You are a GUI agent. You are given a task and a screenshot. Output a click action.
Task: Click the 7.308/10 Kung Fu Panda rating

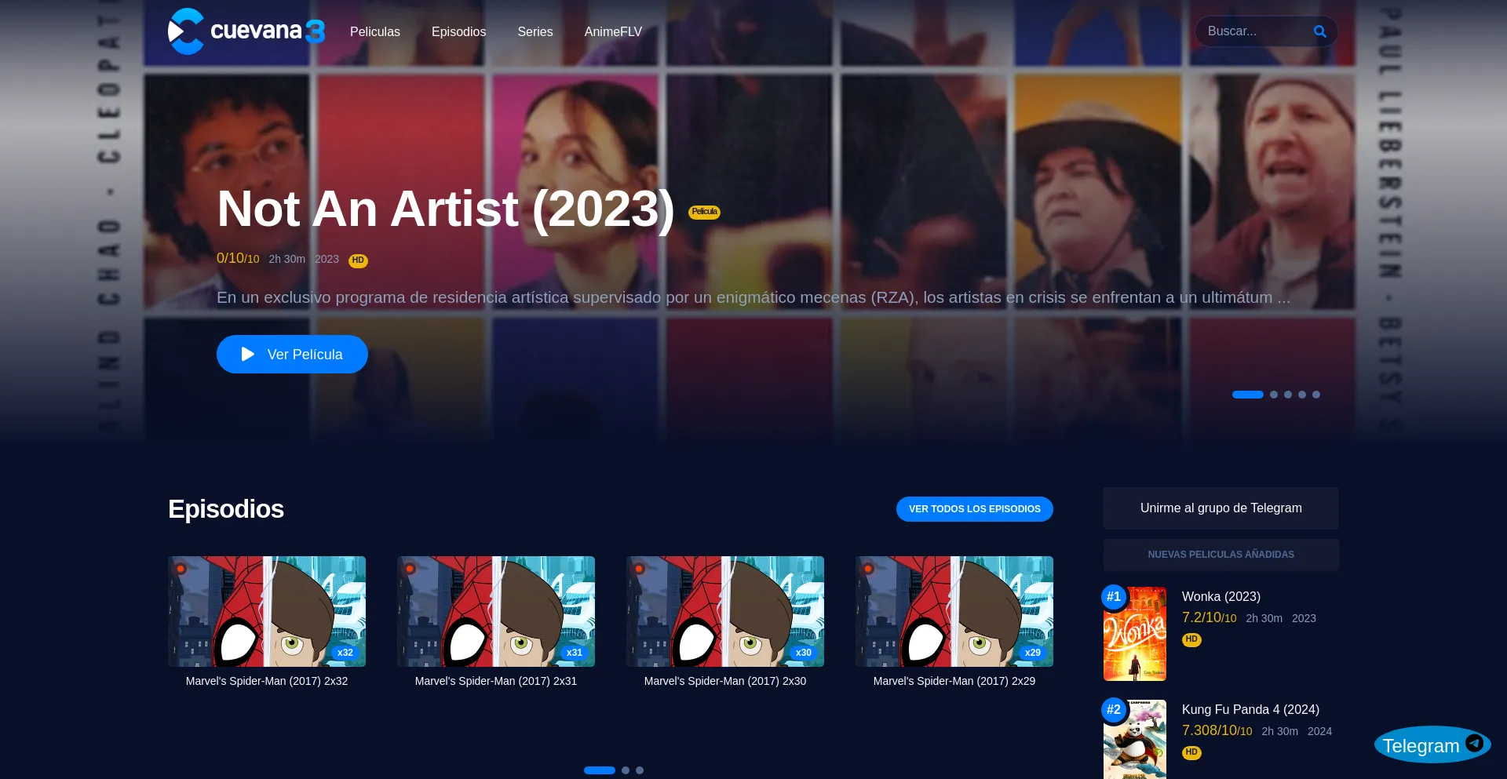[x=1217, y=731]
